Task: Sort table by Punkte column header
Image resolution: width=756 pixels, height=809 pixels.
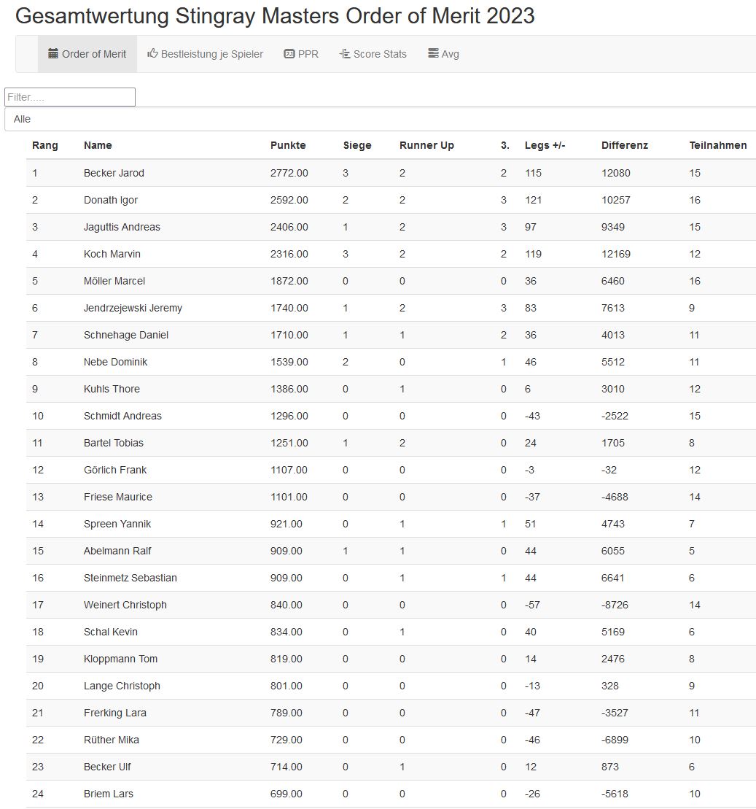Action: point(288,145)
